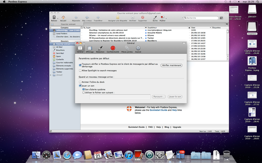Open the Courrier indésirable folder
The height and width of the screenshot is (163, 262).
(65, 63)
